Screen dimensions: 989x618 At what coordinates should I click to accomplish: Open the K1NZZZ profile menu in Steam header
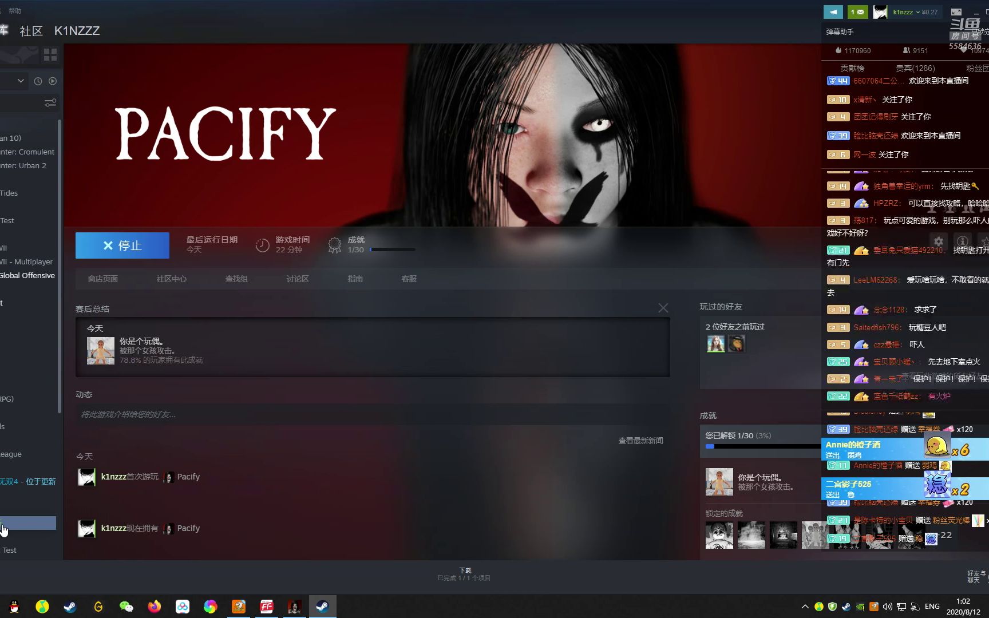pyautogui.click(x=77, y=31)
